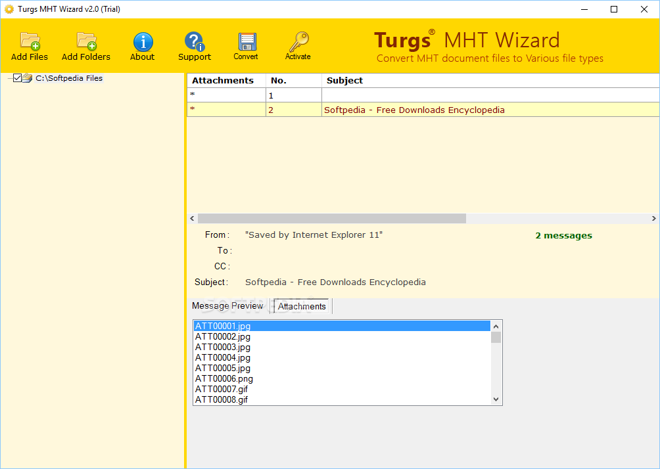This screenshot has width=660, height=469.
Task: Switch to the Message Preview tab
Action: [227, 306]
